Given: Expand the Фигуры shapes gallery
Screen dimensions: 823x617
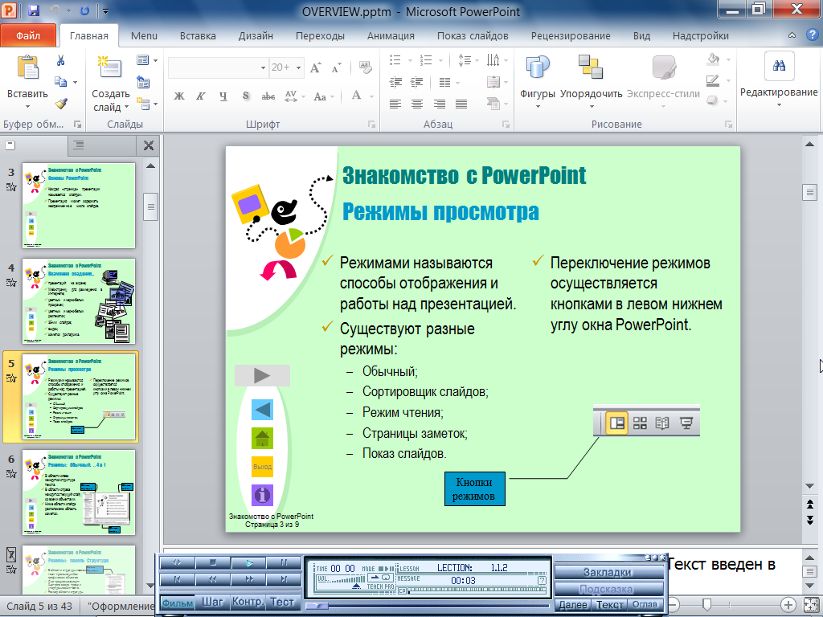Looking at the screenshot, I should [x=538, y=107].
